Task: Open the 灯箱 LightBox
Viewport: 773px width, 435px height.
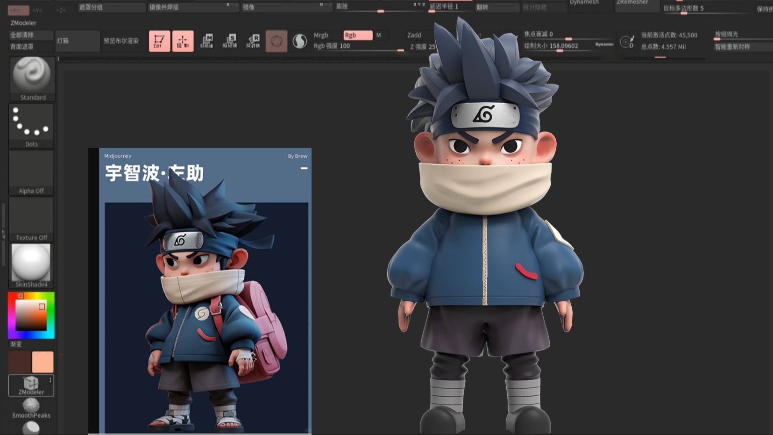Action: point(78,41)
